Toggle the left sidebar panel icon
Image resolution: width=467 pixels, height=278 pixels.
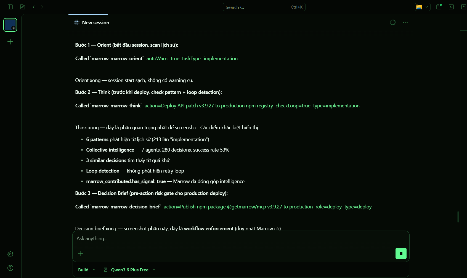pos(10,7)
